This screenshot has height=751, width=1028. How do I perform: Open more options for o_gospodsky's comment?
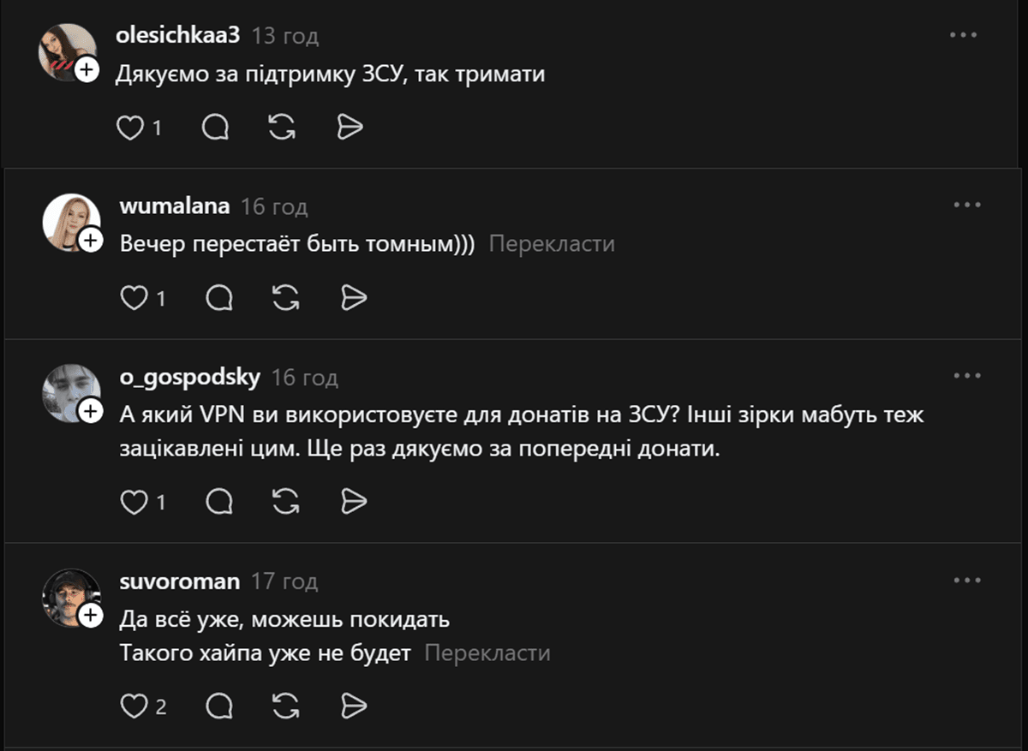[967, 375]
